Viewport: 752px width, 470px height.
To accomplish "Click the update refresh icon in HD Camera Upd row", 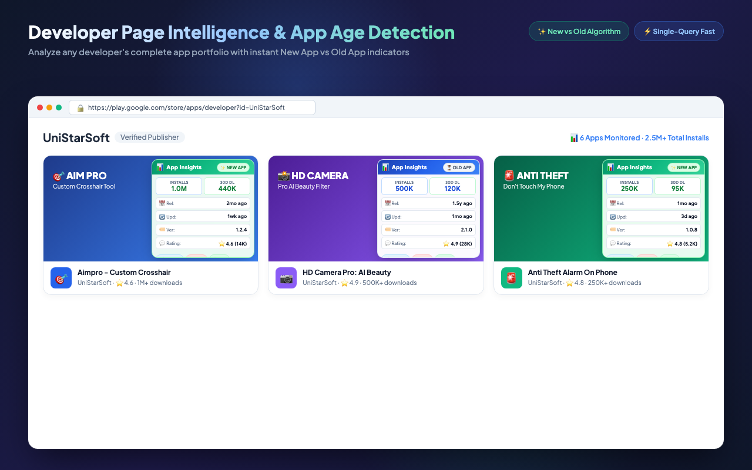I will point(387,217).
